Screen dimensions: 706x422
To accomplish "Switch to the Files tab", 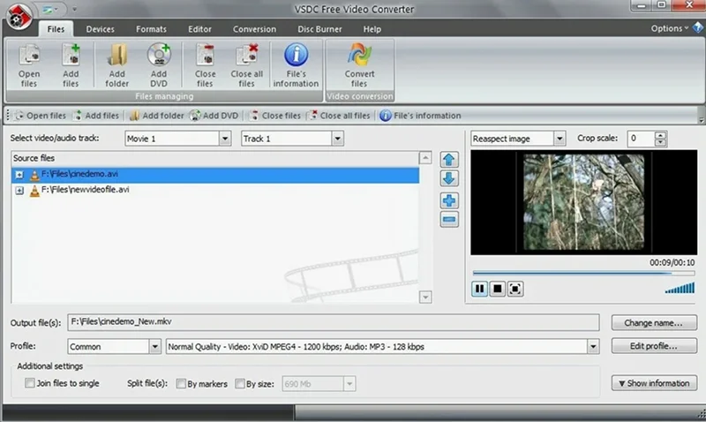I will click(x=56, y=29).
